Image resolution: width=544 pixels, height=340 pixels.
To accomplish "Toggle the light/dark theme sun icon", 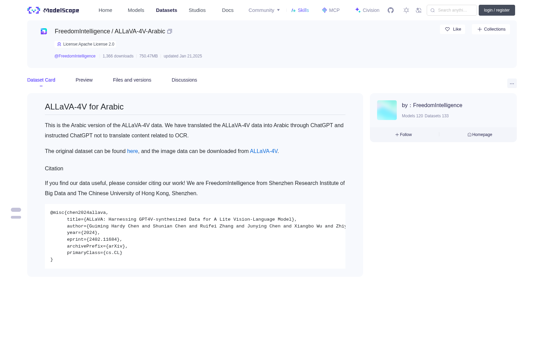I will pyautogui.click(x=406, y=10).
